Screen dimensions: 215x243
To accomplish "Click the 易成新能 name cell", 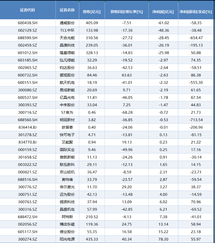I will point(67,90).
